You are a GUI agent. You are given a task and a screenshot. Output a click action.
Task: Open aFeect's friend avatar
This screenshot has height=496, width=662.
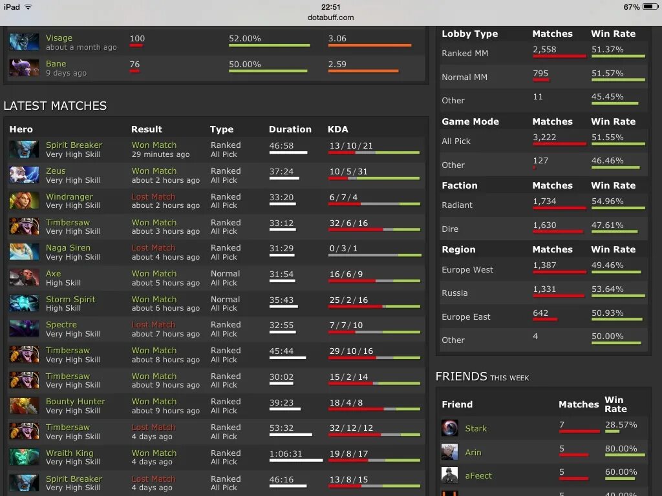point(450,475)
